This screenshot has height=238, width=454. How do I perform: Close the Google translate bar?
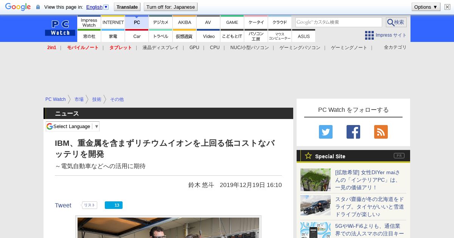coord(447,7)
